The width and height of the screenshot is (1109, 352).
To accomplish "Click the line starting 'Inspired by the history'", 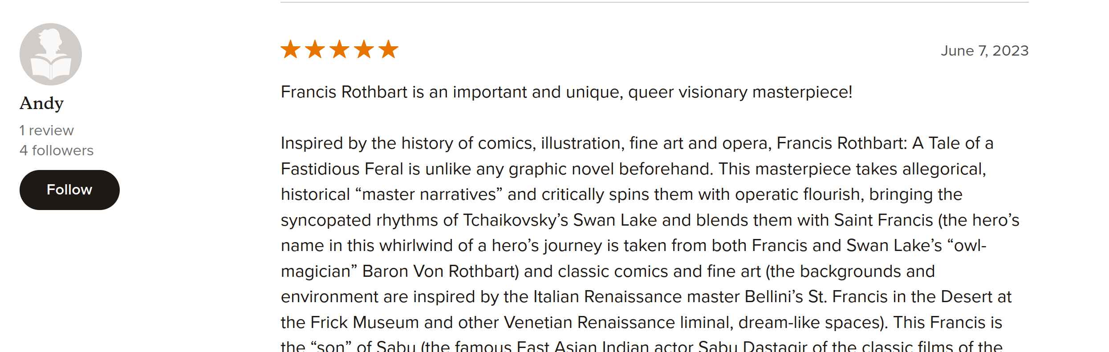I will (637, 143).
